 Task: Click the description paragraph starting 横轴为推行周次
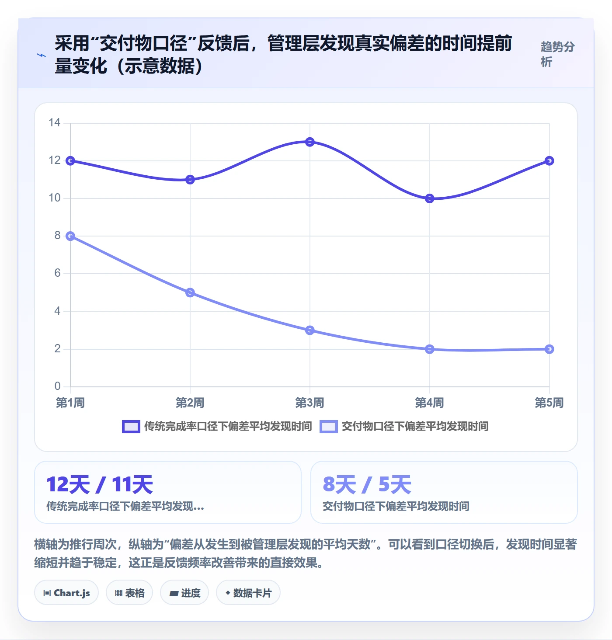[x=306, y=553]
